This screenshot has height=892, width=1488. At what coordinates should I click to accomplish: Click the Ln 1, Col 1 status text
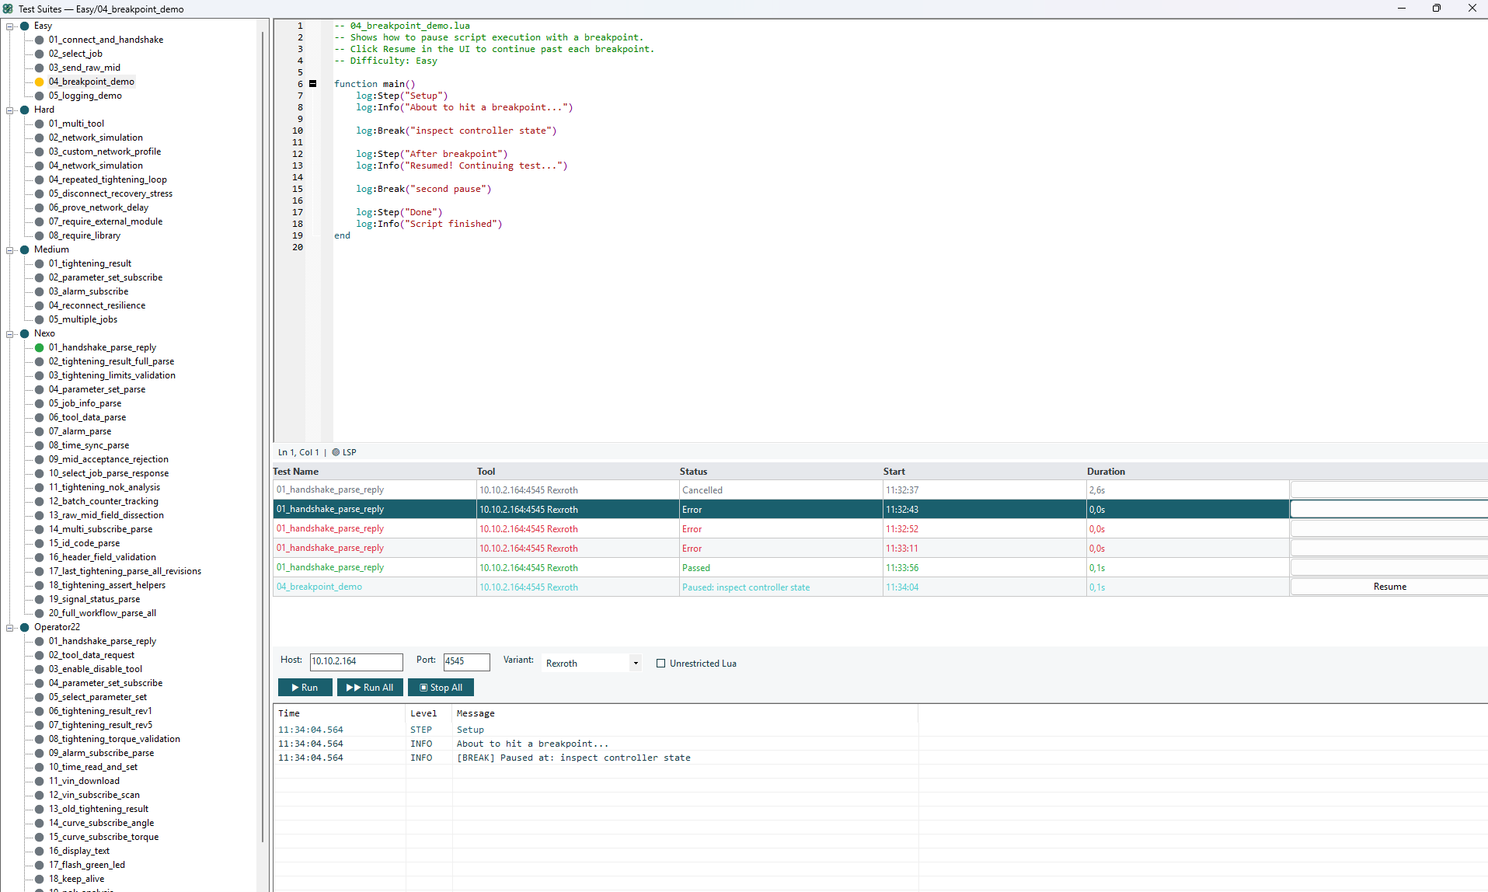pos(298,452)
